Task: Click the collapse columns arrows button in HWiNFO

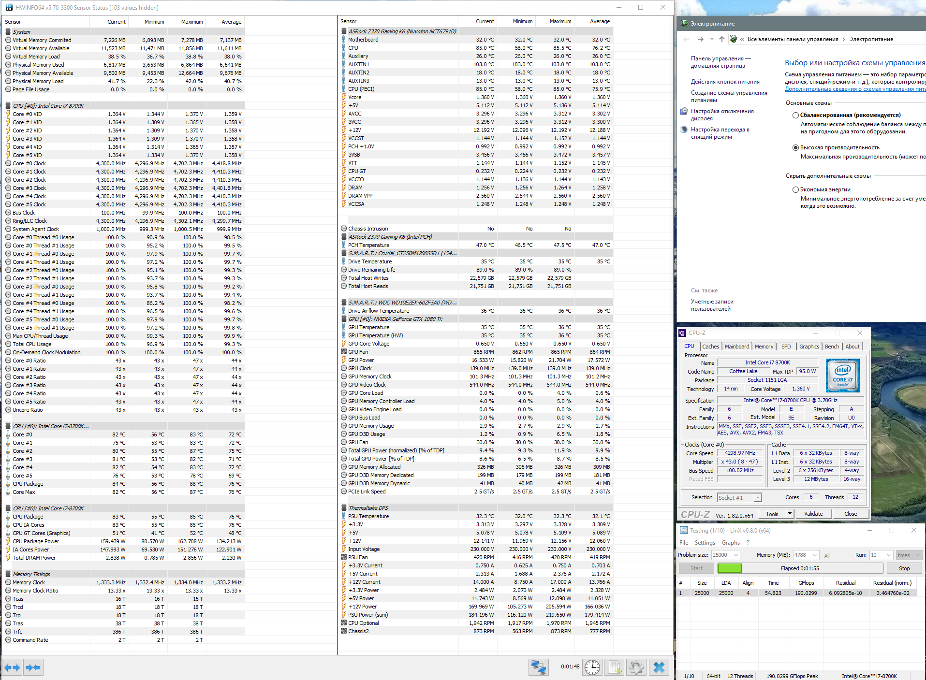Action: click(33, 667)
